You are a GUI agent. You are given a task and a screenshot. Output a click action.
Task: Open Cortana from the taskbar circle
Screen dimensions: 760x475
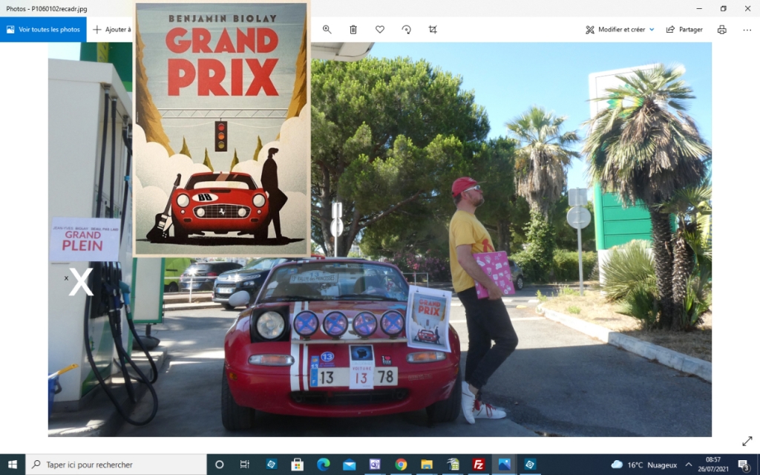point(219,465)
